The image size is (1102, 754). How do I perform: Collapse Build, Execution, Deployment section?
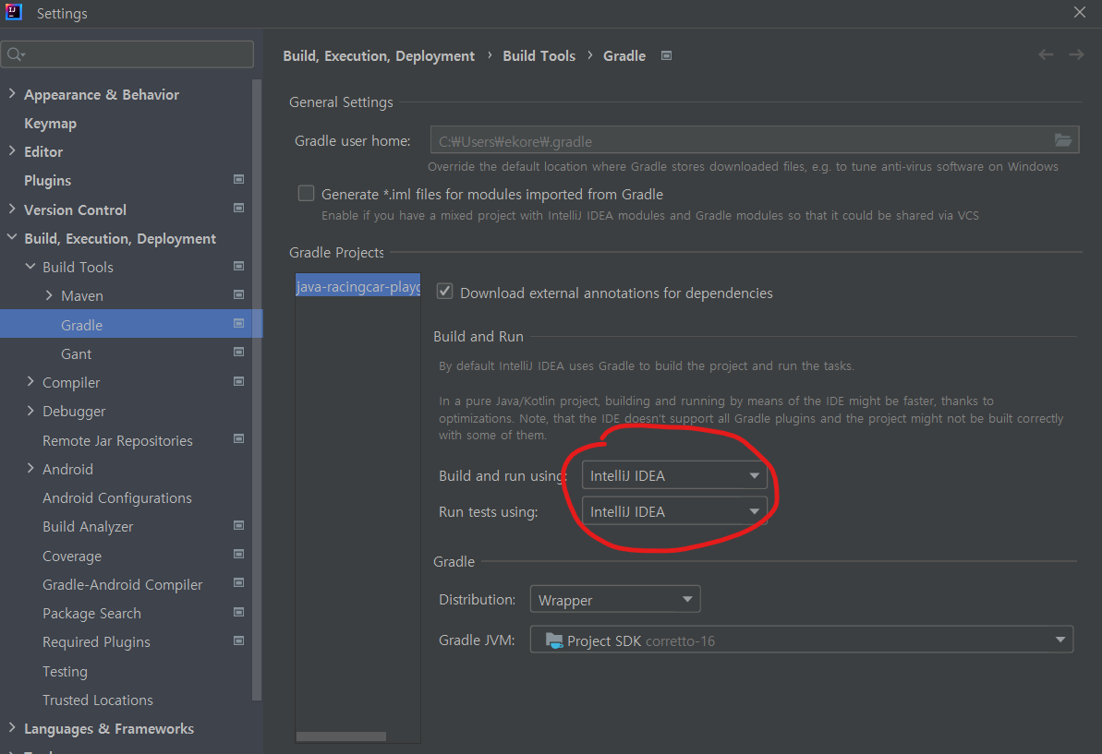click(12, 238)
